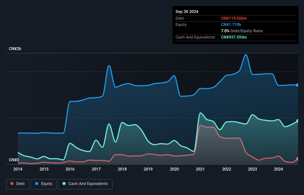
Task: Click the blue Equity legend dot
Action: point(37,184)
